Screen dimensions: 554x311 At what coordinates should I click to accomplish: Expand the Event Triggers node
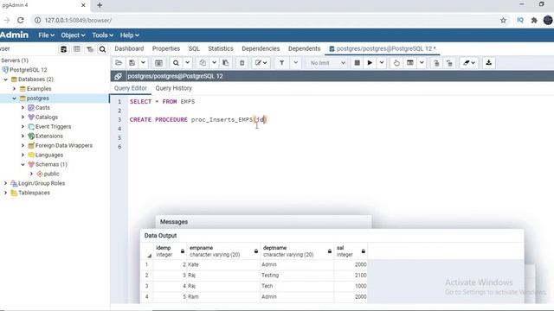(x=23, y=127)
